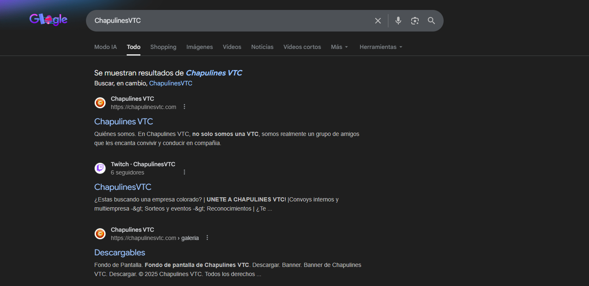Open Google Lens camera search

click(x=415, y=20)
